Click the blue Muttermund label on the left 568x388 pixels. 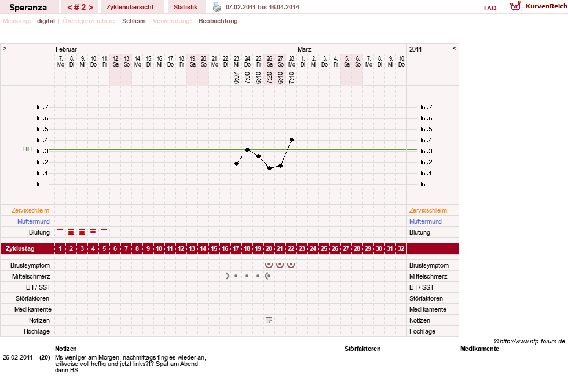[x=34, y=221]
